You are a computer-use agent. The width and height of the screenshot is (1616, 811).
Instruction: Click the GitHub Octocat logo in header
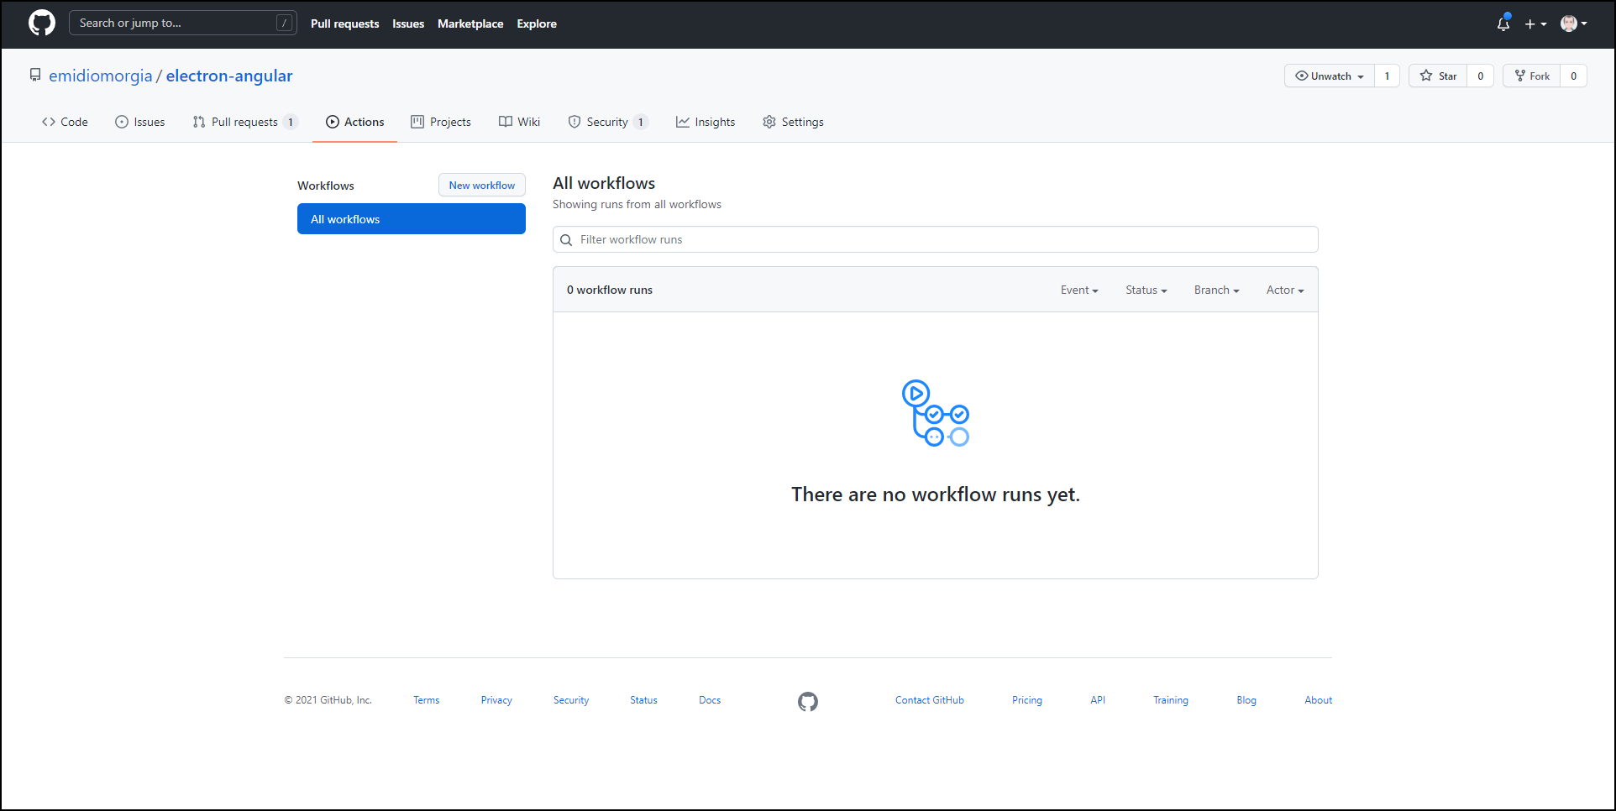coord(42,24)
